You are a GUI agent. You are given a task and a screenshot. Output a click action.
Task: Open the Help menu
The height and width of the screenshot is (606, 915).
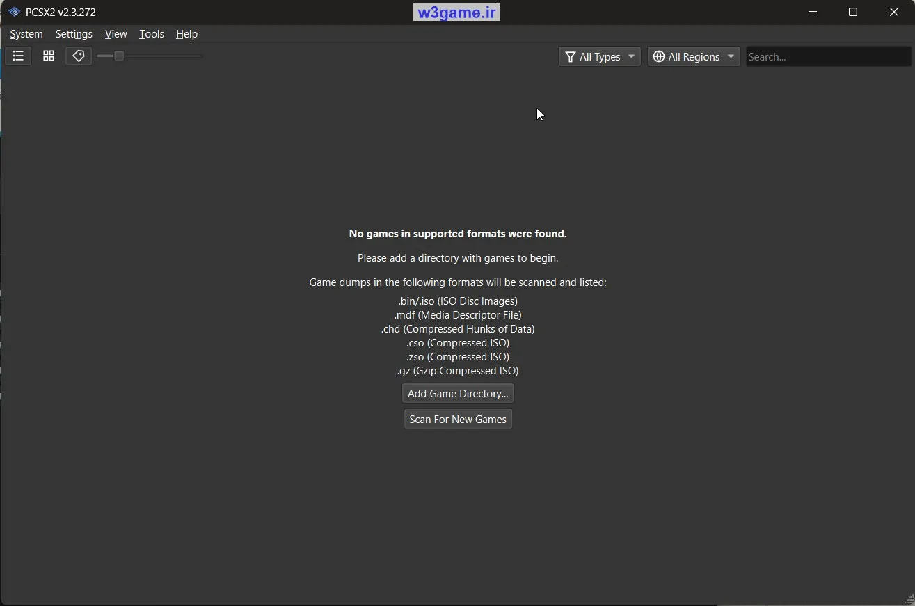(186, 34)
